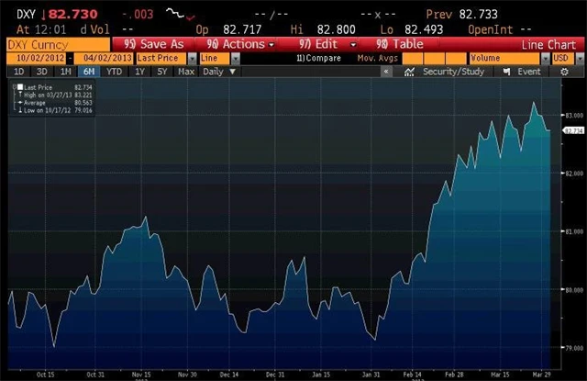Select the YTD time range
This screenshot has height=381, width=587.
pos(114,72)
